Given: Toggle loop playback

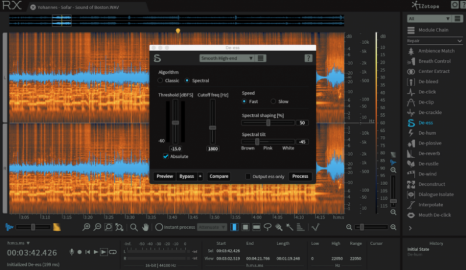Looking at the screenshot, I should point(112,252).
